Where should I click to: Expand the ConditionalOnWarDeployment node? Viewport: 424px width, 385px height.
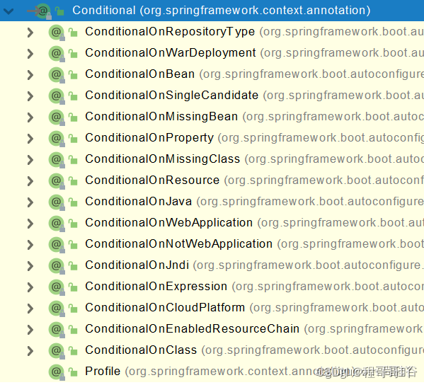pyautogui.click(x=30, y=54)
